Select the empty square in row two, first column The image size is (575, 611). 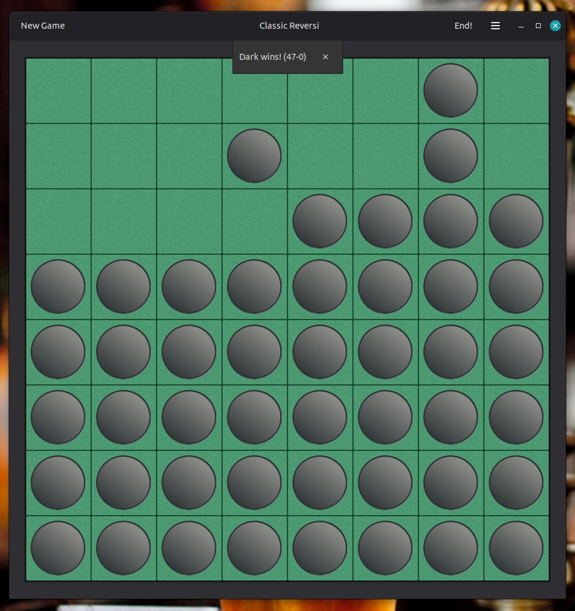[x=58, y=156]
